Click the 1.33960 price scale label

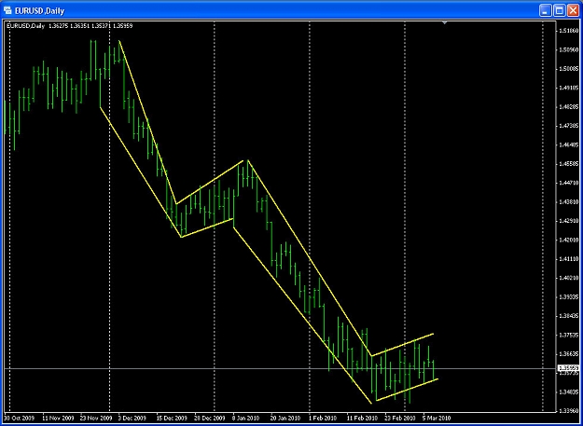(x=568, y=411)
